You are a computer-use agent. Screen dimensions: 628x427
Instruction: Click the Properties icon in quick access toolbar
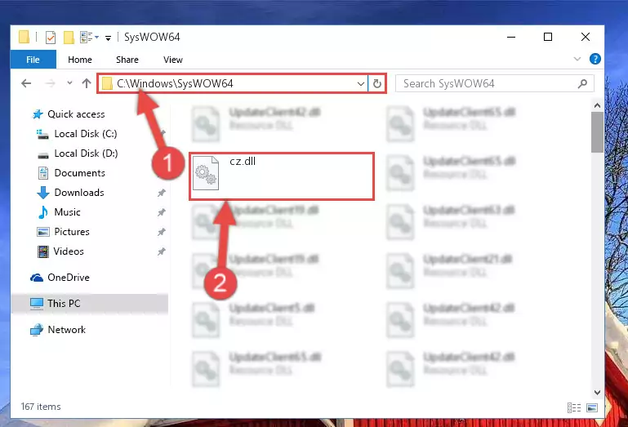coord(51,38)
